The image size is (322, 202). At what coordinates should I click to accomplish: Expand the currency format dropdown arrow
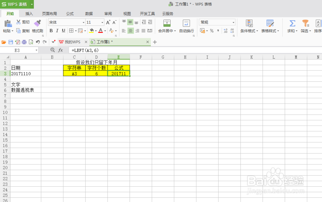tap(207, 31)
